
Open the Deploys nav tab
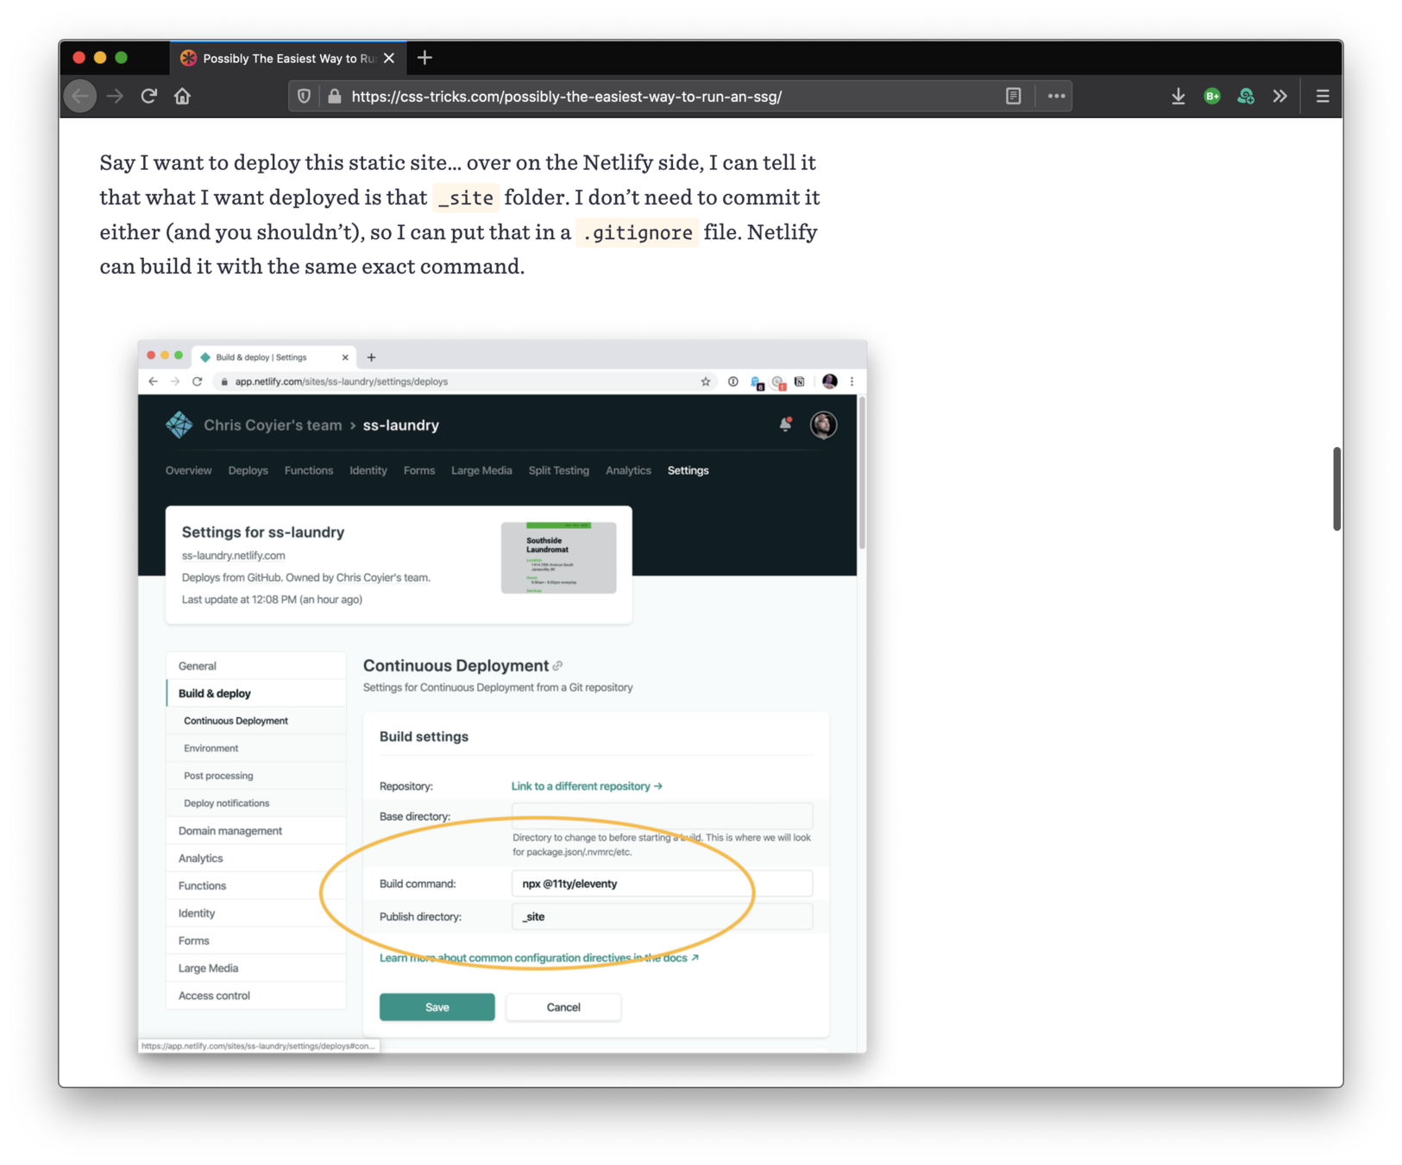tap(248, 470)
